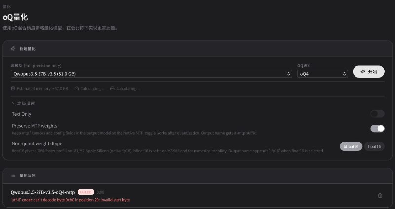Disable the Preserve MTP weights switch
This screenshot has width=395, height=209.
click(x=377, y=129)
